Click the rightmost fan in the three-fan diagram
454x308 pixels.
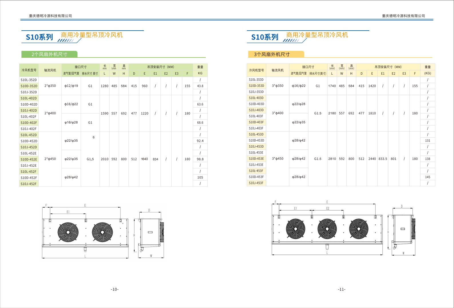358,228
